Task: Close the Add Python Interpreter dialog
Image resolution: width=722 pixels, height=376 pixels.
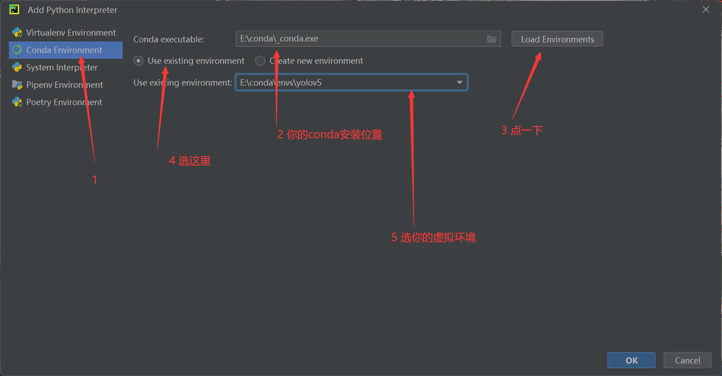Action: coord(706,9)
